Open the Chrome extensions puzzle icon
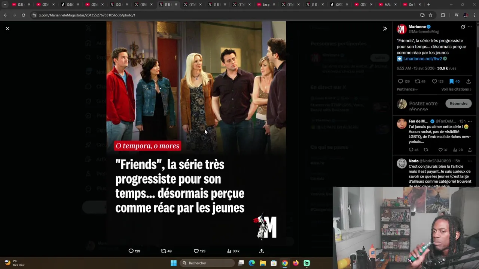This screenshot has width=479, height=269. (443, 15)
